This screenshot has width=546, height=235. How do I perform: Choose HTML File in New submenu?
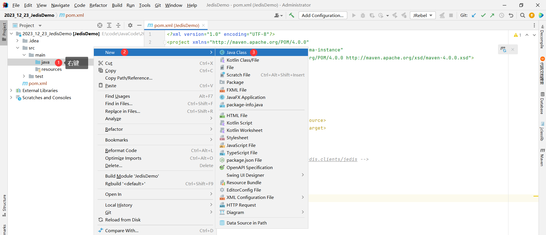click(262, 115)
